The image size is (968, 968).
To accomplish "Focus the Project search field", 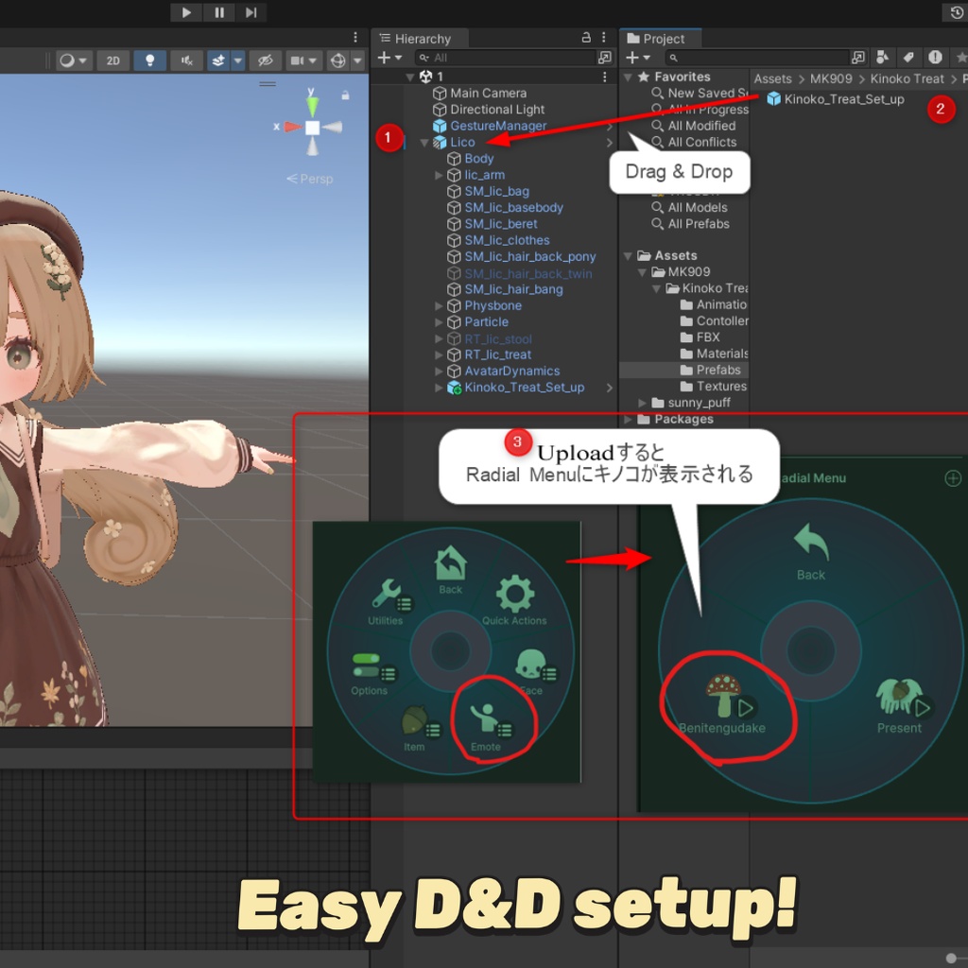I will point(757,58).
